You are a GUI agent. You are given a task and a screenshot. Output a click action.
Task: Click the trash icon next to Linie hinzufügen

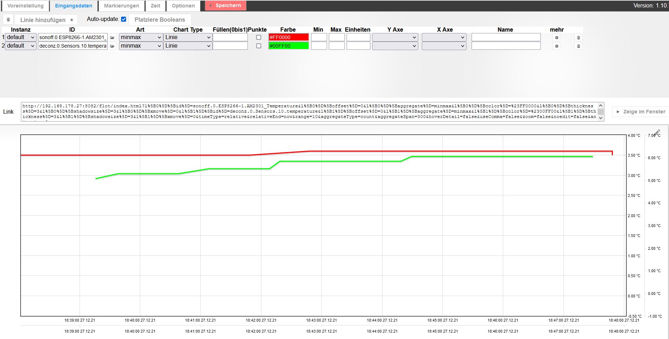pos(8,19)
